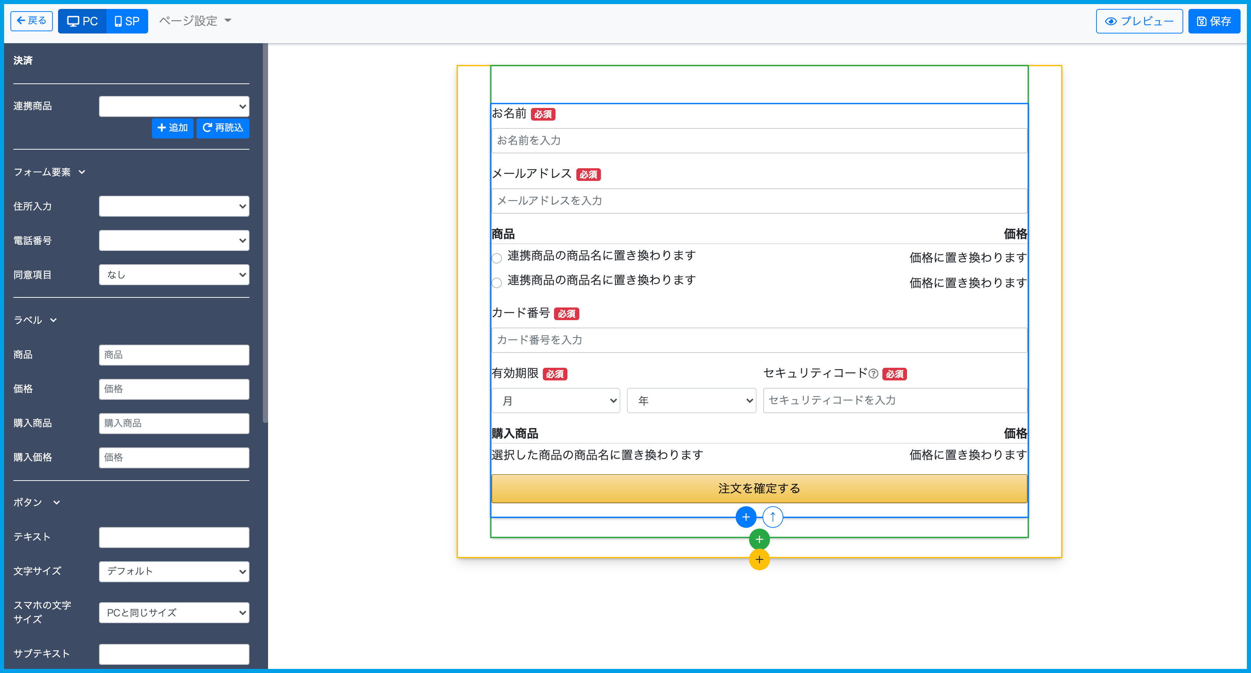The width and height of the screenshot is (1251, 673).
Task: Open the 同意項目 dropdown showing なし
Action: (174, 275)
